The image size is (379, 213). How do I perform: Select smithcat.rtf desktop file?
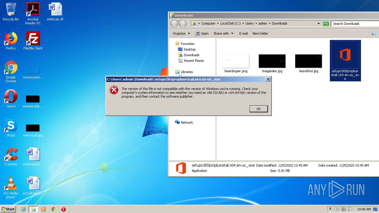tap(55, 12)
